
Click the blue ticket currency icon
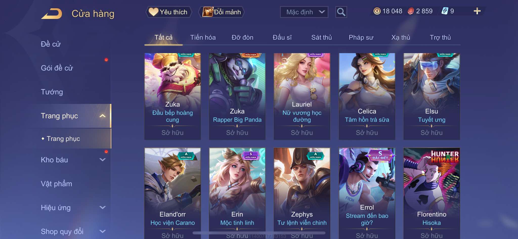click(445, 11)
